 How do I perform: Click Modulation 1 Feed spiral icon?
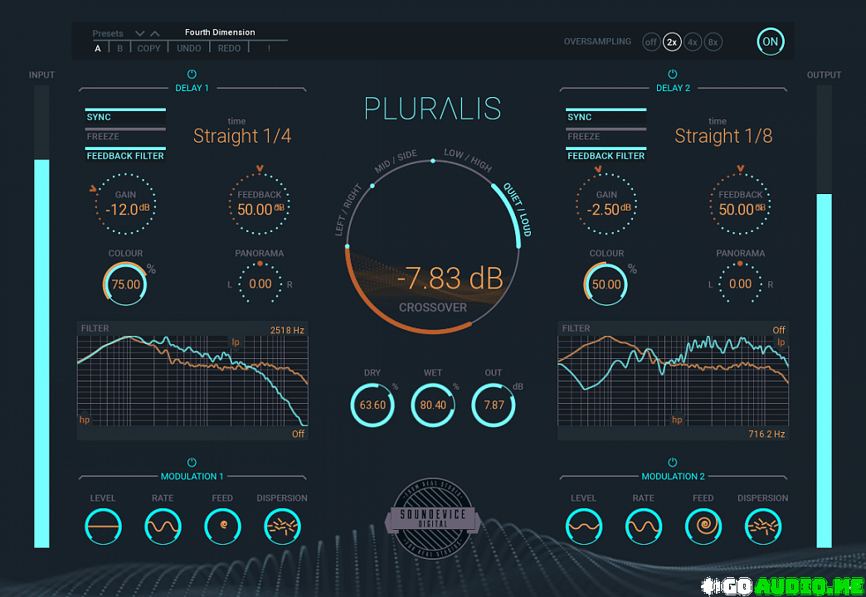[222, 527]
